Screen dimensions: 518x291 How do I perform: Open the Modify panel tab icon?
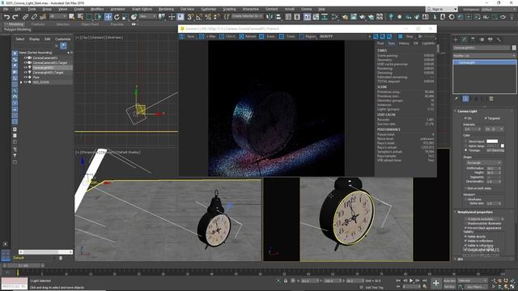tap(465, 40)
